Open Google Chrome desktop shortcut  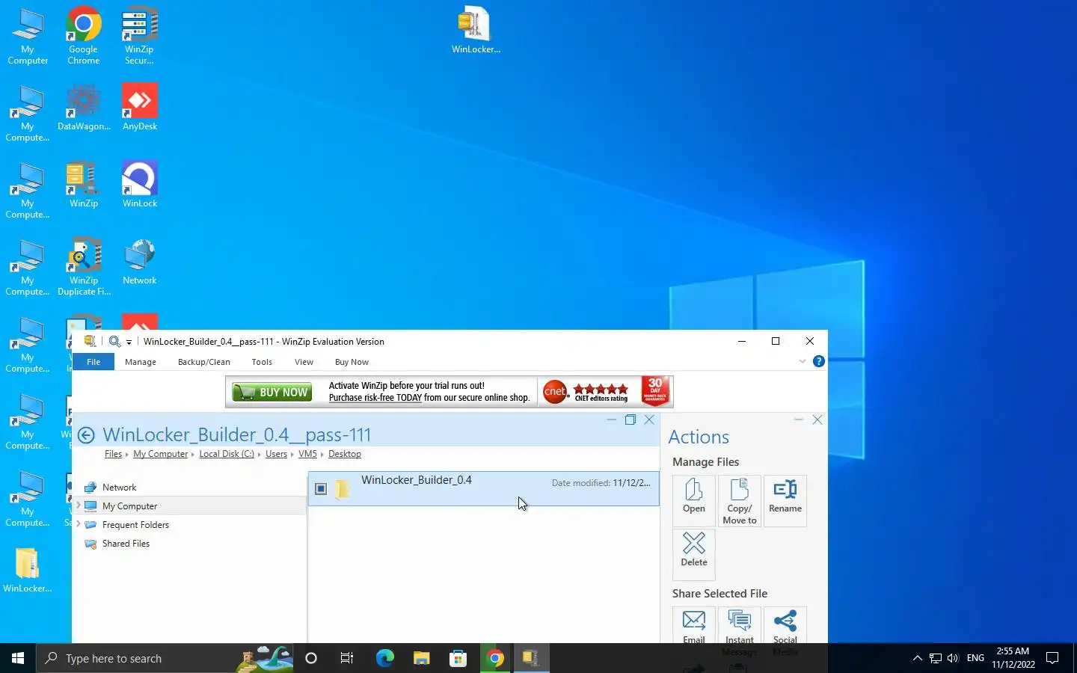[x=83, y=36]
